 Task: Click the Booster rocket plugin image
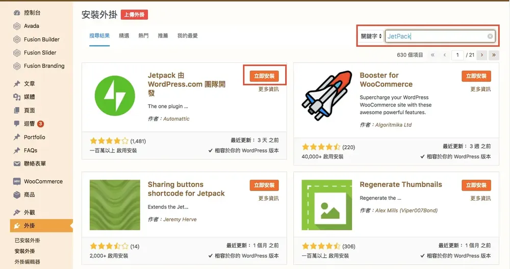click(x=327, y=96)
